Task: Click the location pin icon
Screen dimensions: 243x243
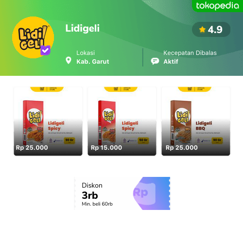Action: click(x=69, y=60)
